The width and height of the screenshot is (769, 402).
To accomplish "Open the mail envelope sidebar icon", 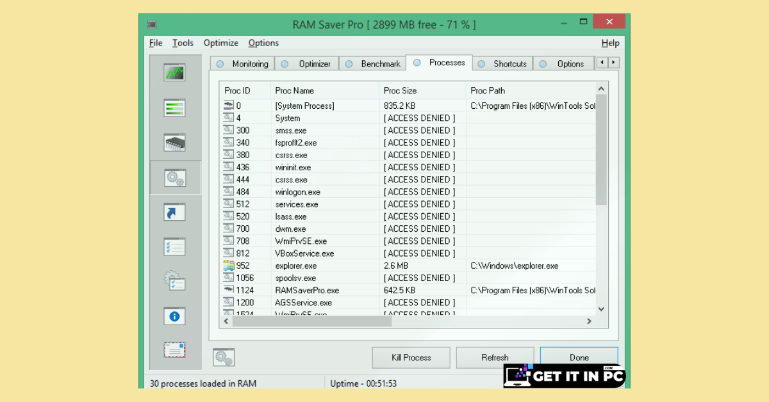I will click(x=175, y=350).
